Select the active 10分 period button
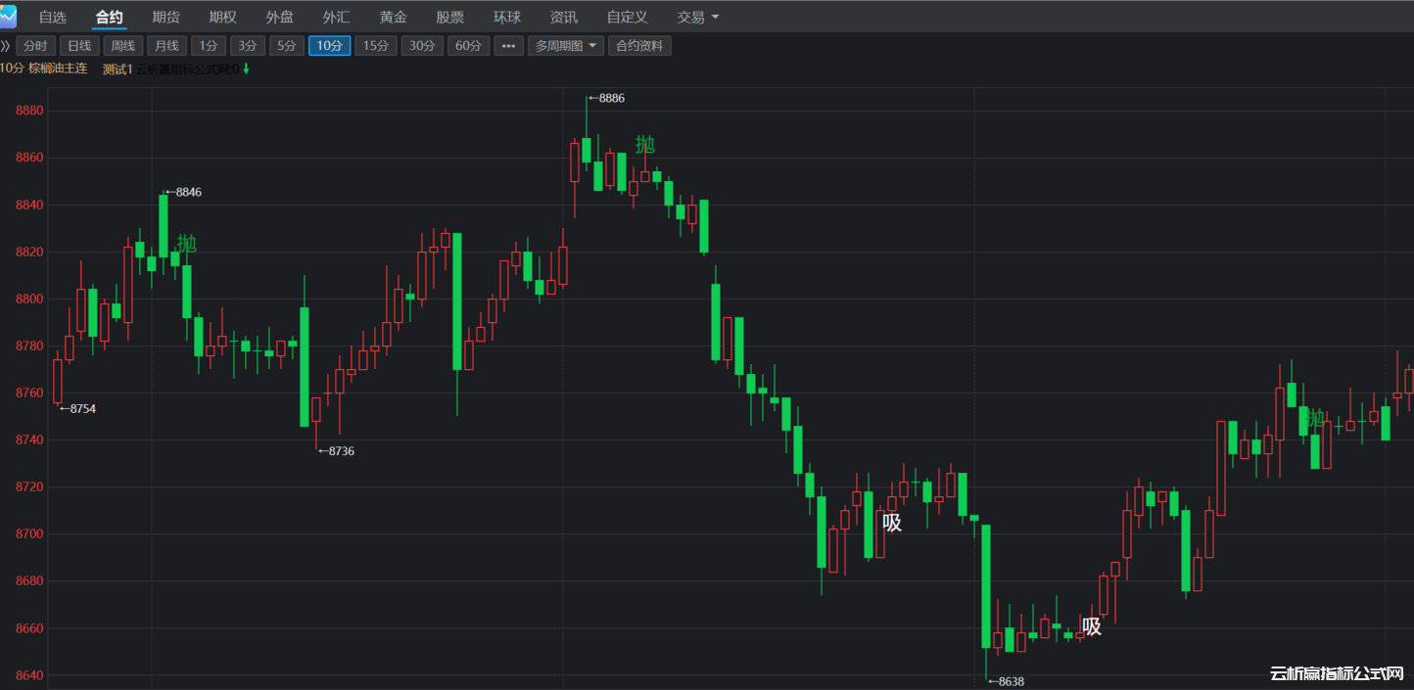This screenshot has height=690, width=1414. (x=330, y=46)
